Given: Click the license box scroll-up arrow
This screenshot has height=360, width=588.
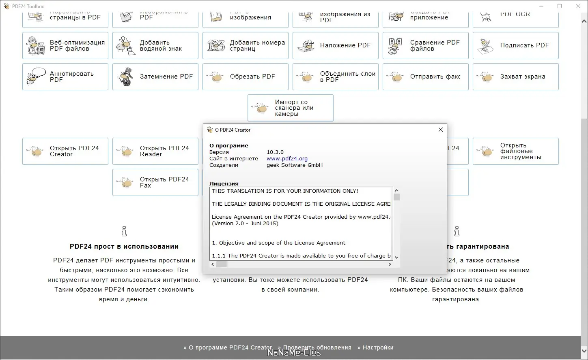Looking at the screenshot, I should click(396, 190).
